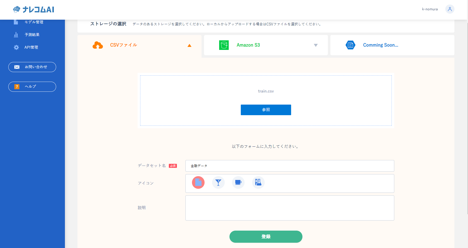Click the ナレコムAI logo text
This screenshot has width=468, height=248.
38,10
